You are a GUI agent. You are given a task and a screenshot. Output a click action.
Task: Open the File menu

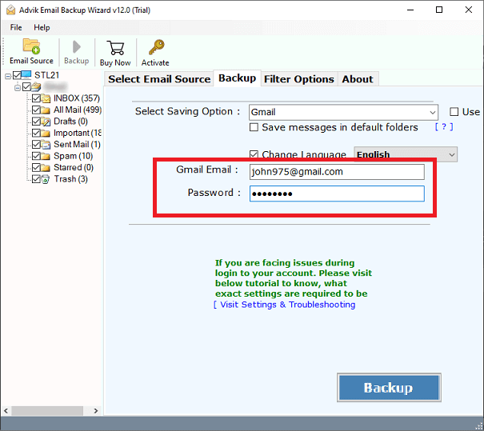tap(16, 27)
